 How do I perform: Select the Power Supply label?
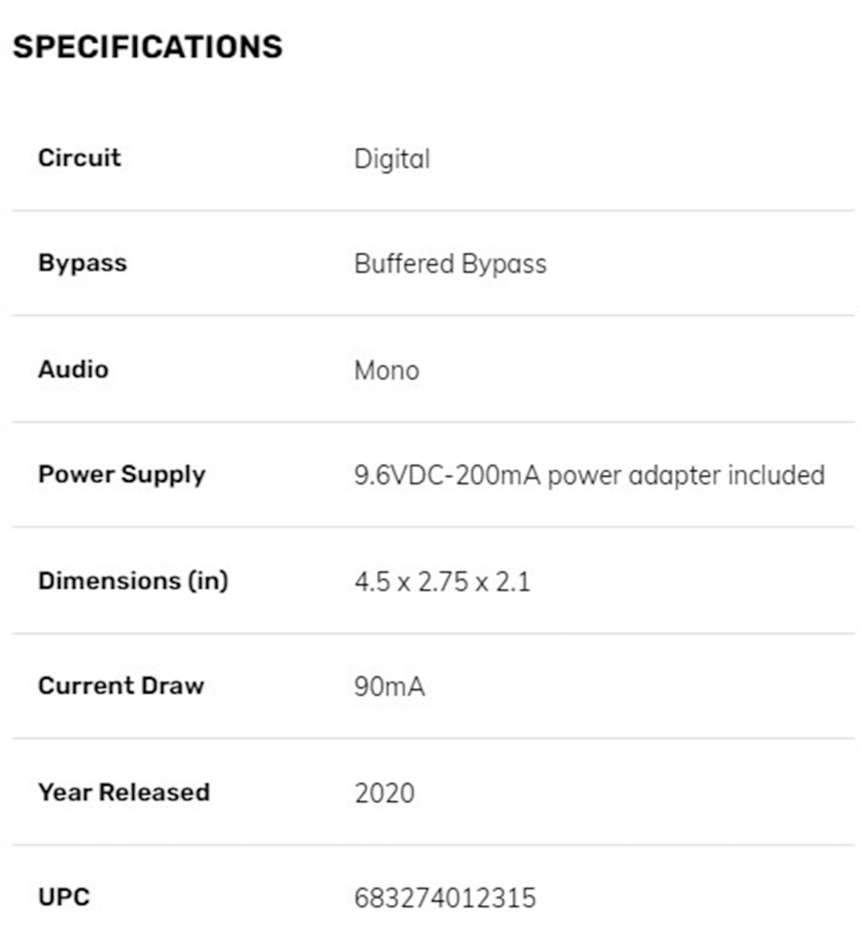click(x=121, y=475)
